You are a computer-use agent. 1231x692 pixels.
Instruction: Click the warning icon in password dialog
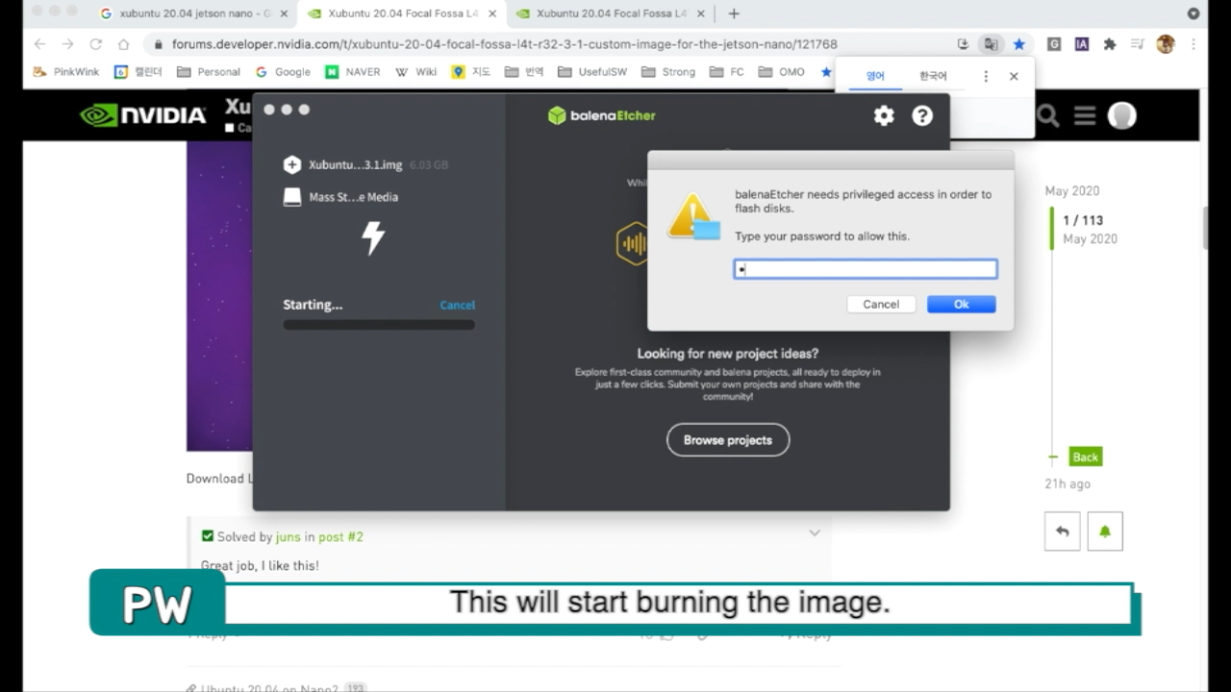pyautogui.click(x=692, y=217)
